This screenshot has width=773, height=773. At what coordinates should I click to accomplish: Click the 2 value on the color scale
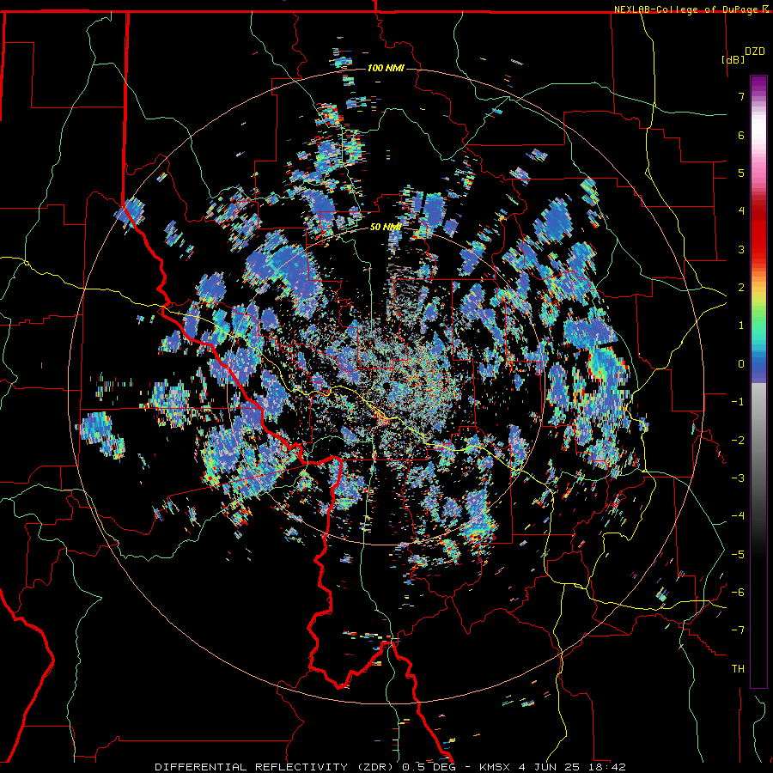pyautogui.click(x=741, y=288)
